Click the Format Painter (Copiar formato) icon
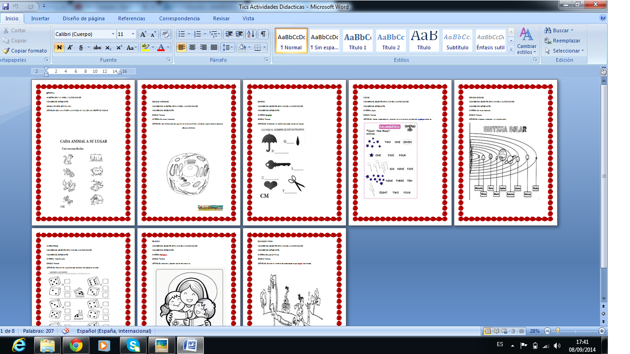This screenshot has height=354, width=630. (x=6, y=51)
